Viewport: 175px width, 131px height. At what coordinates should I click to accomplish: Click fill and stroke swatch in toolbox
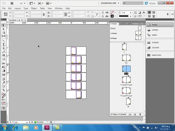click(4, 95)
